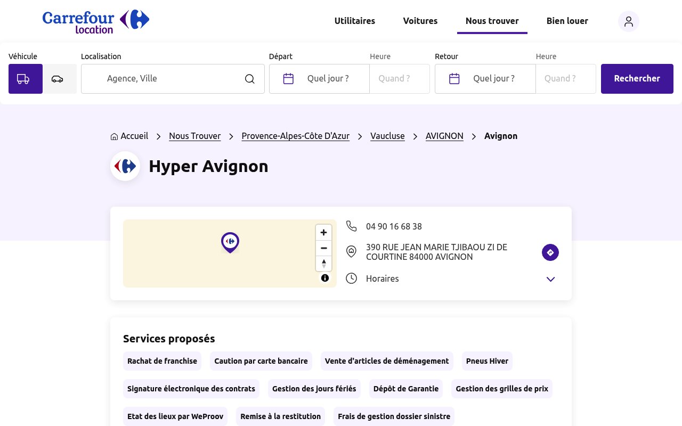
Task: Open Départ 'Quand ?' hour selector
Action: pos(400,79)
